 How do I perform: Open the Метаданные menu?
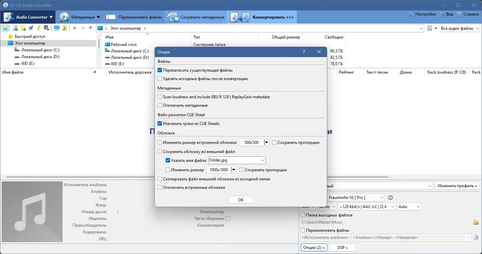(x=79, y=17)
